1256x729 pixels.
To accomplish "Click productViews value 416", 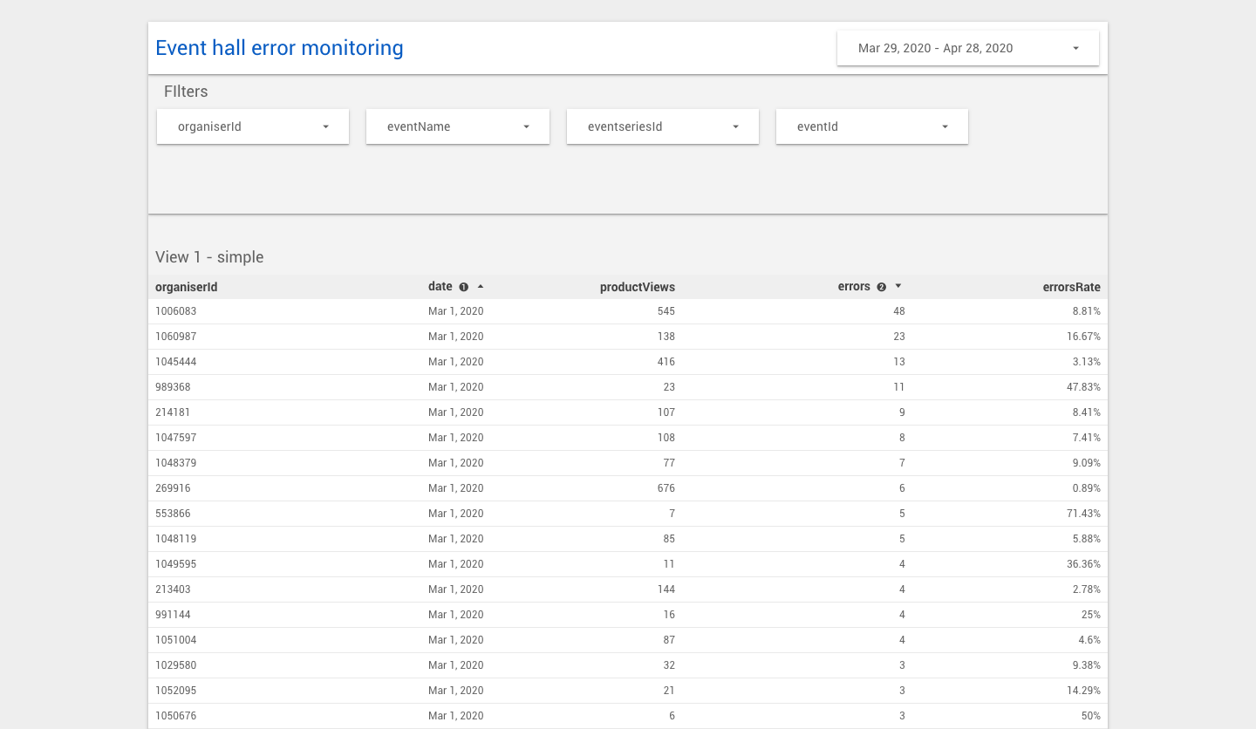I will click(666, 362).
